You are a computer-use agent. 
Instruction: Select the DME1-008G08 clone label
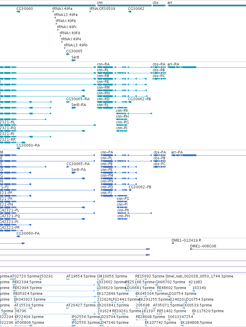point(203,246)
